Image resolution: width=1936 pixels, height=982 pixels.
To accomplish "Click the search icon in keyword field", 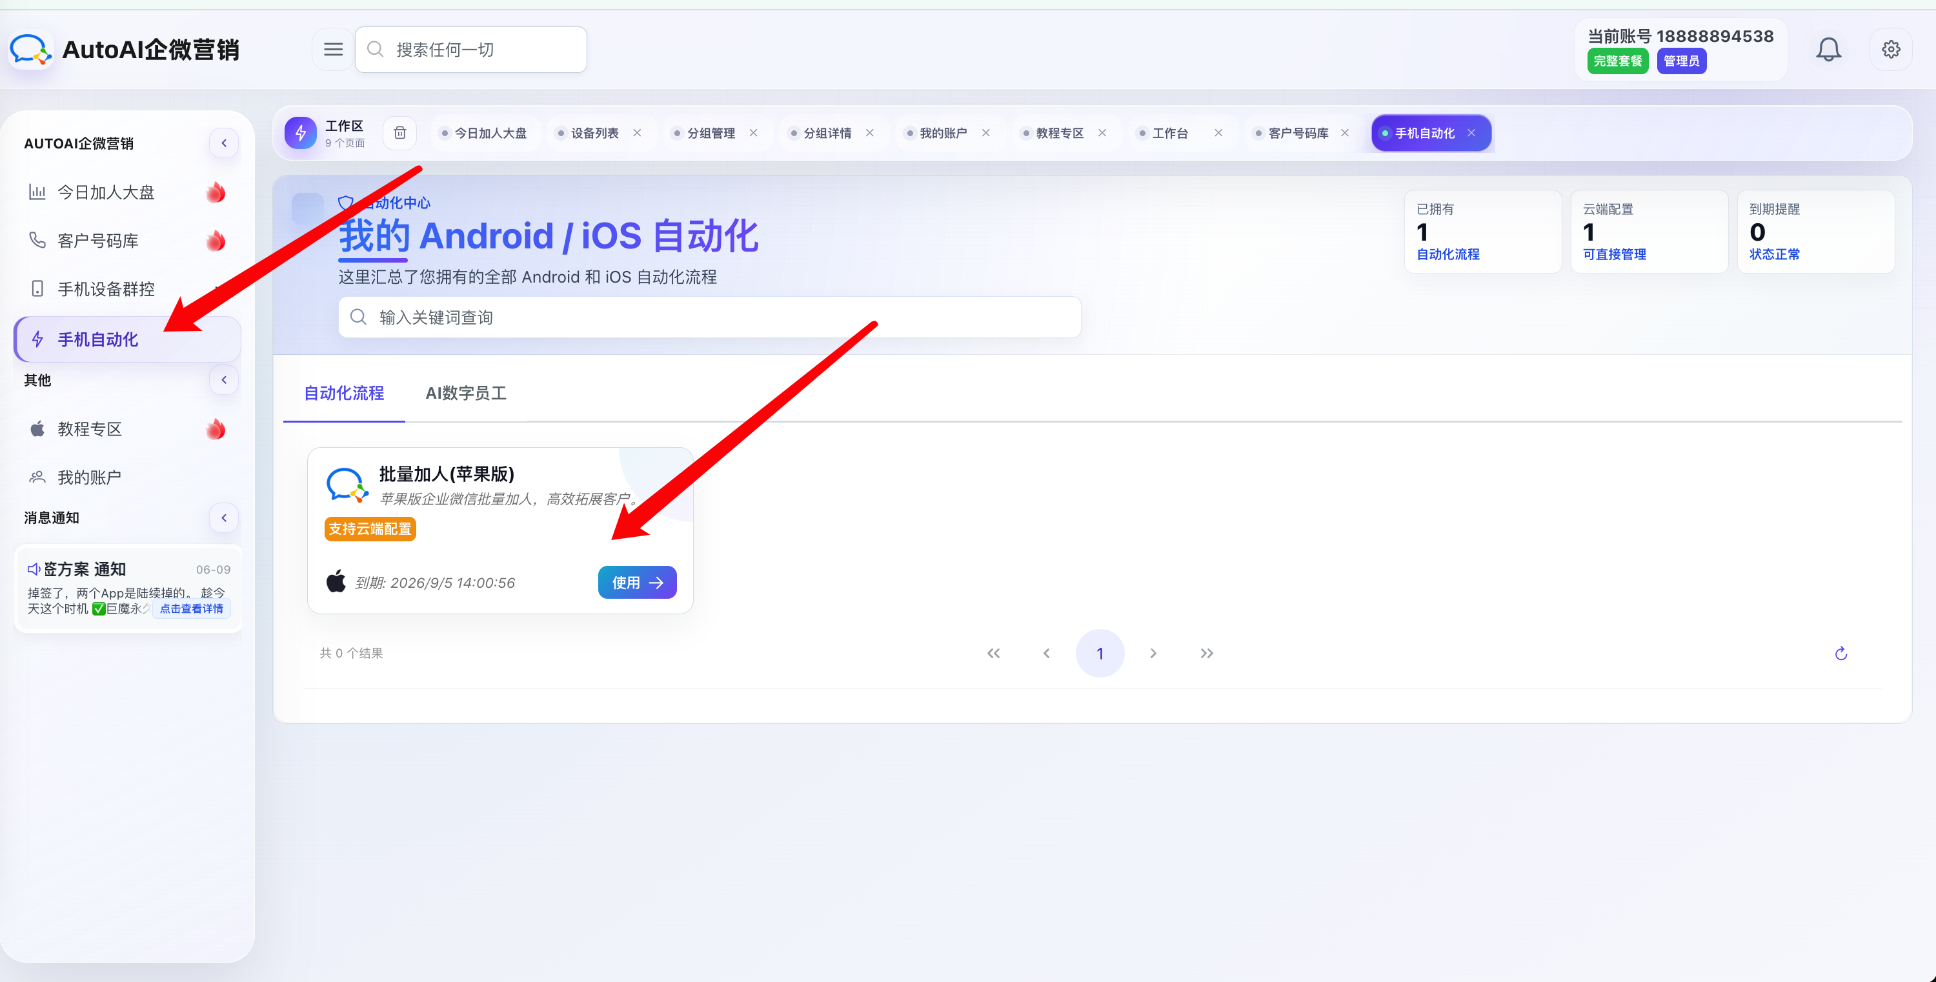I will click(359, 317).
